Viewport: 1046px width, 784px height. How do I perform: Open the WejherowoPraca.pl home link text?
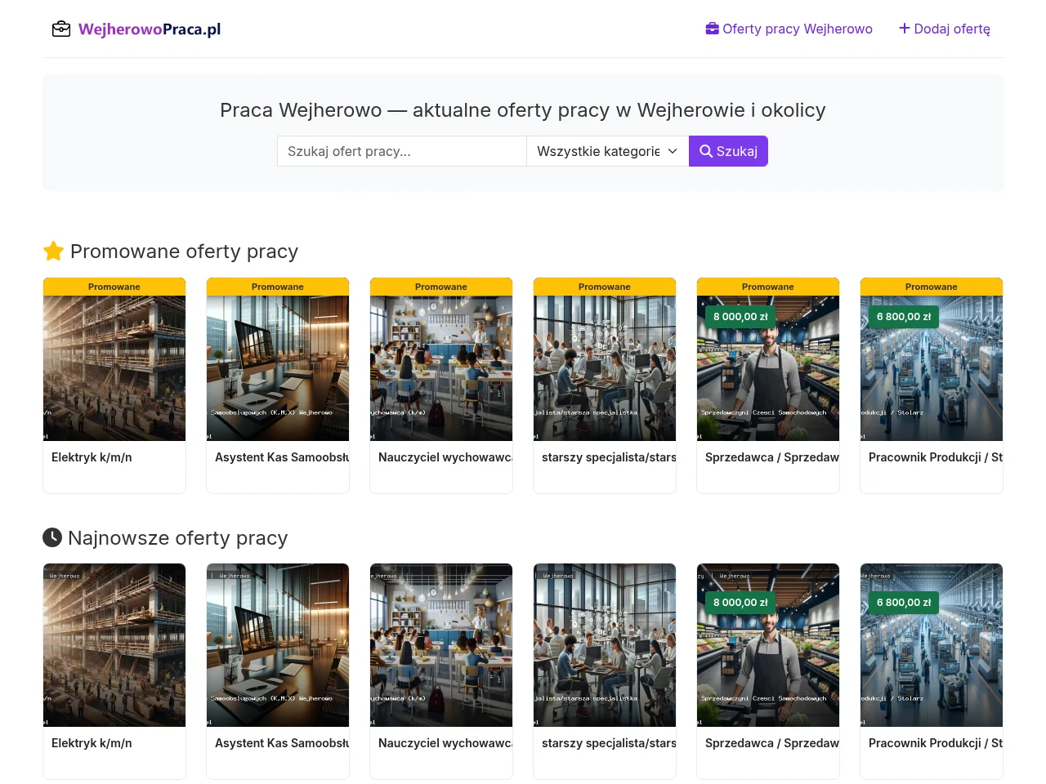point(150,29)
